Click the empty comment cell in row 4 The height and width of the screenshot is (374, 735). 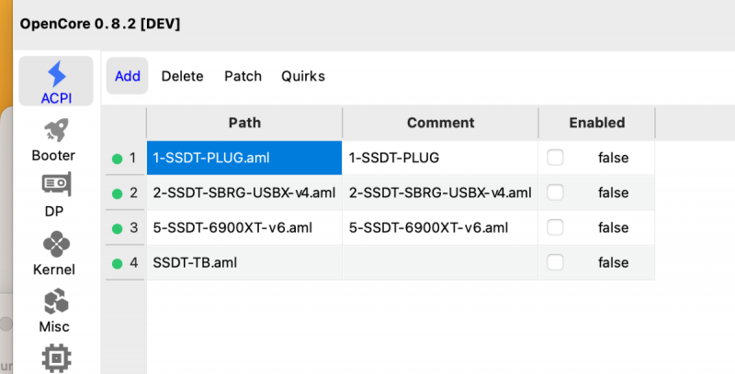pos(440,263)
